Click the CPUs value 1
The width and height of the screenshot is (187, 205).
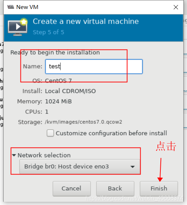click(47, 112)
